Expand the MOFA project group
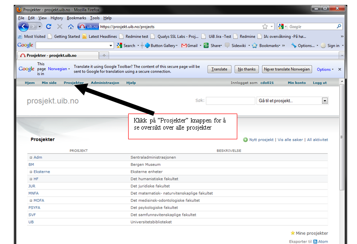Viewport: 357px width, 244px height. pos(31,201)
